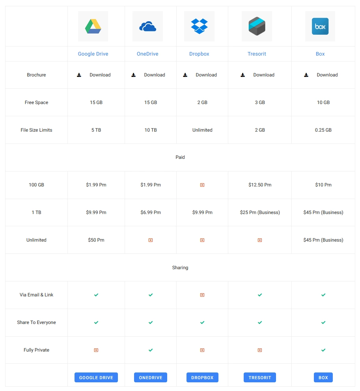Toggle Tresorit's Via Email & Link checkmark
This screenshot has height=391, width=360.
coord(259,295)
